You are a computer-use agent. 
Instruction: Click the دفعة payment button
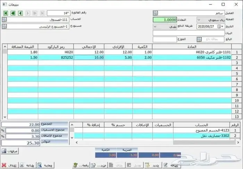coord(81,165)
